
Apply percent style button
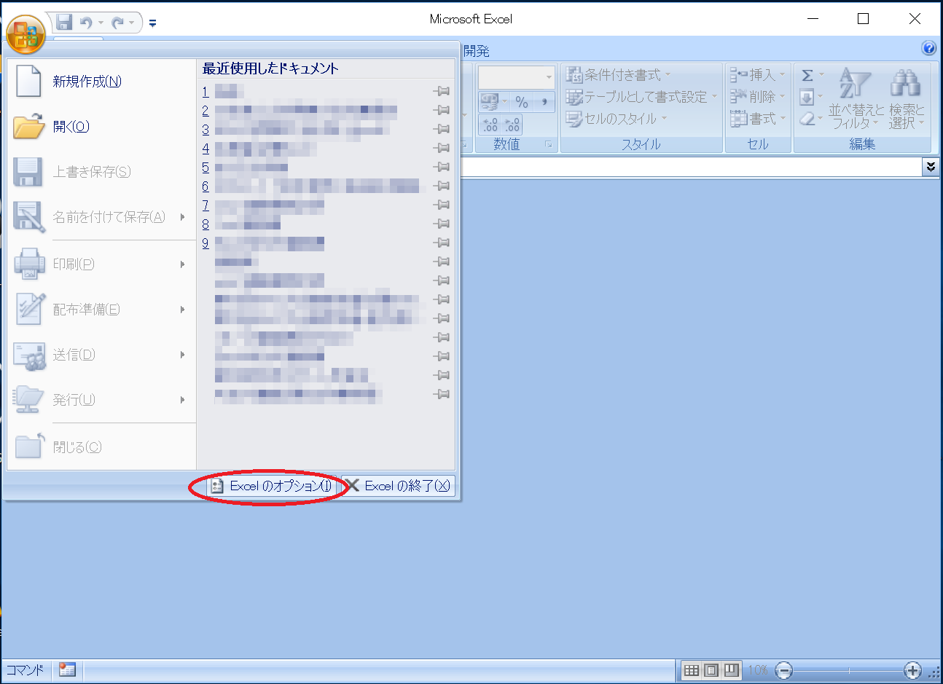tap(522, 101)
